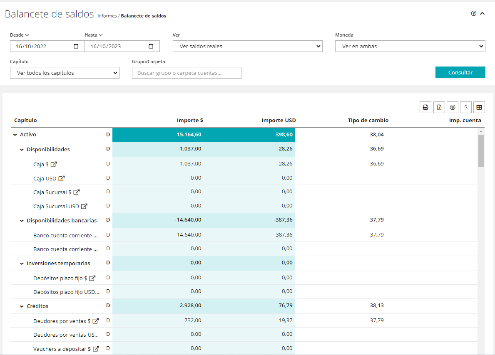This screenshot has height=355, width=495.
Task: Open Depósitos plazo fijo $ link icon
Action: pos(92,278)
